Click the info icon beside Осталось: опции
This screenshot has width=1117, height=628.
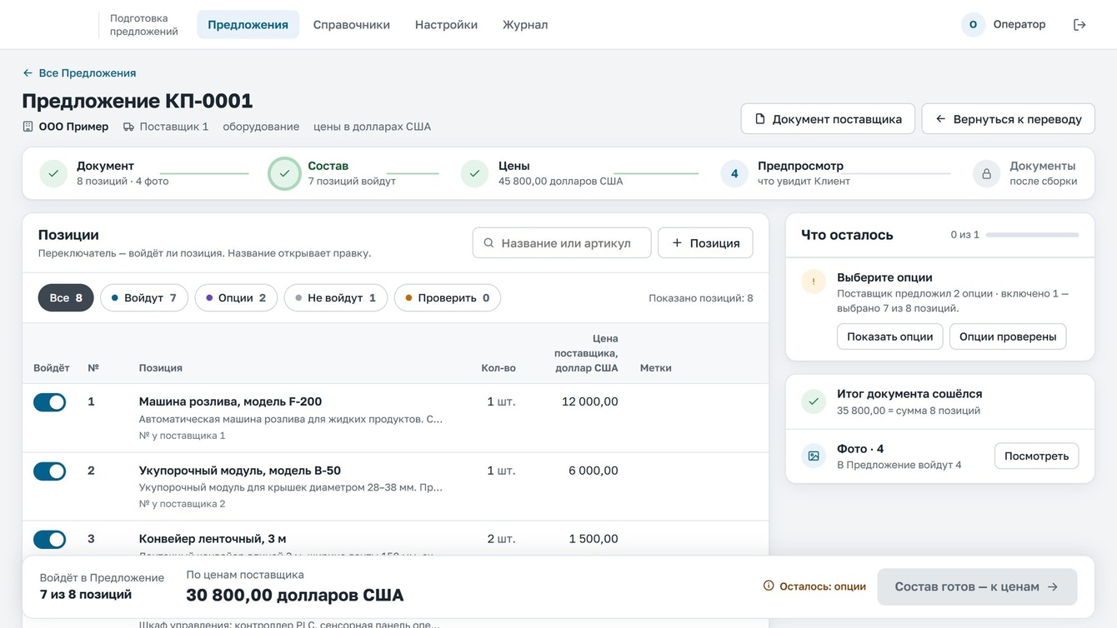pyautogui.click(x=769, y=586)
